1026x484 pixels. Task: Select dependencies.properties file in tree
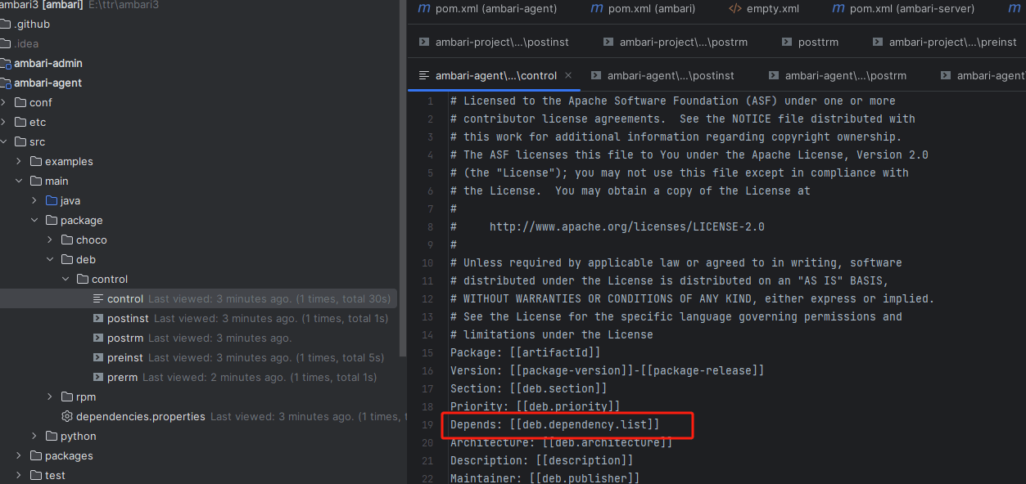pyautogui.click(x=198, y=416)
